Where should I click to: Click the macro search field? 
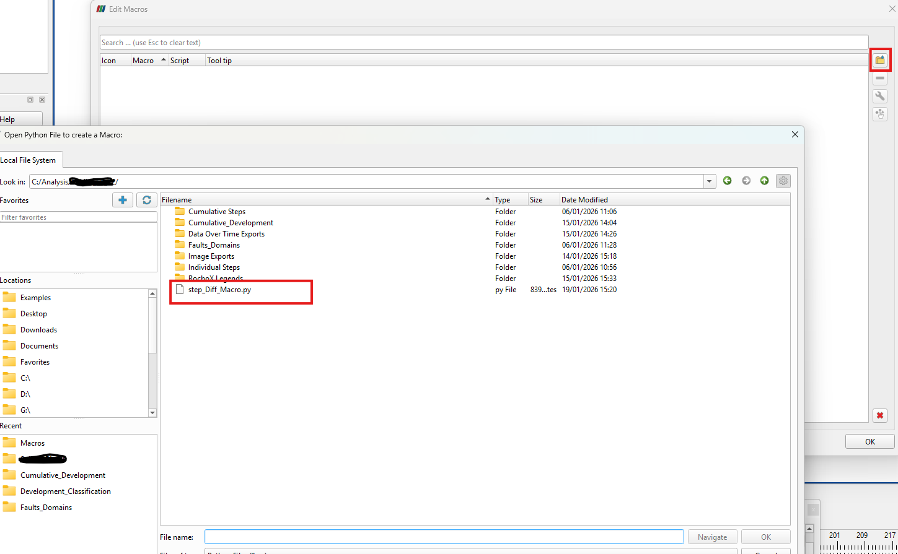[x=484, y=43]
